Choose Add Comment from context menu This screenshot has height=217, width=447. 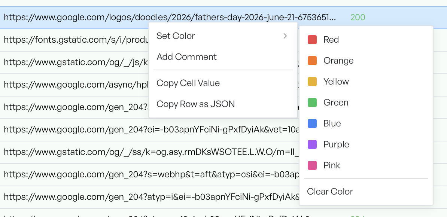point(223,56)
